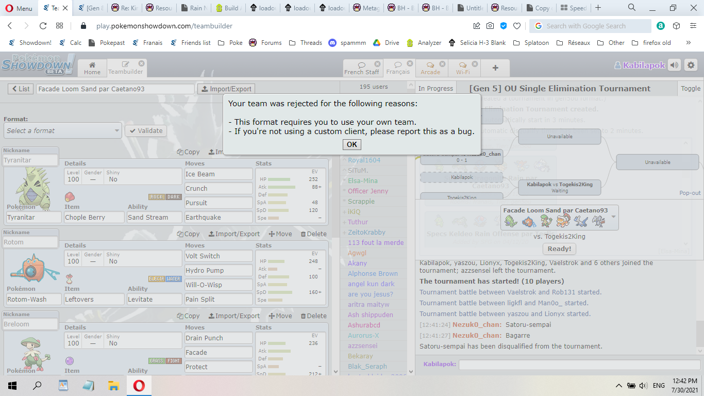Delete the Rotom set
Viewport: 704px width, 396px height.
(x=313, y=234)
